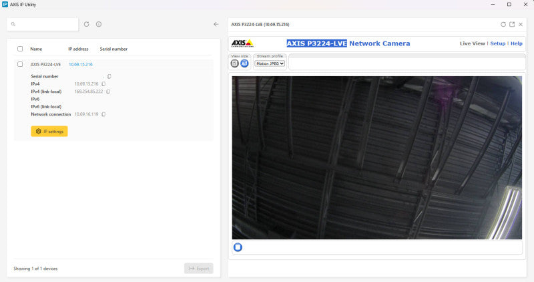Collapse the AXIS P3224-LVE device row
This screenshot has width=534, height=282.
113,64
